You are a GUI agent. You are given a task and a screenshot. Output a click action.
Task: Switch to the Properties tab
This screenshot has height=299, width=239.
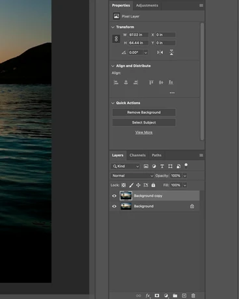(x=121, y=5)
